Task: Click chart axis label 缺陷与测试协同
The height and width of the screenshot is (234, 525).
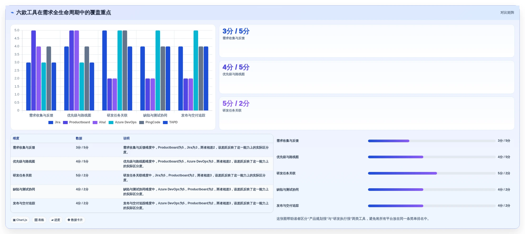Action: pos(155,115)
